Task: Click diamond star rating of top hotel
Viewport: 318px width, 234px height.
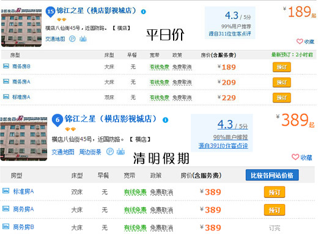Action: point(62,20)
